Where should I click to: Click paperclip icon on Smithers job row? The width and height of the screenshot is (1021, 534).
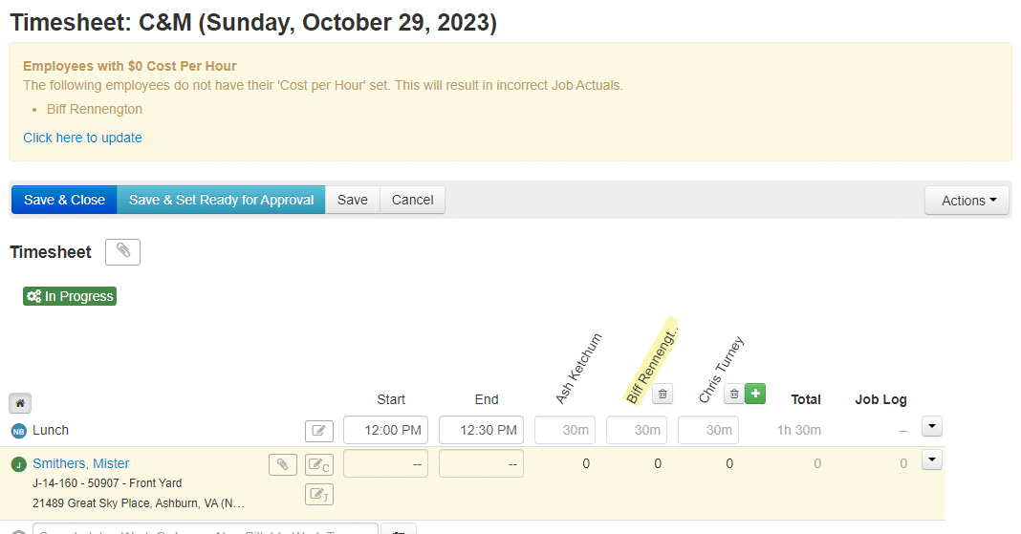point(282,464)
